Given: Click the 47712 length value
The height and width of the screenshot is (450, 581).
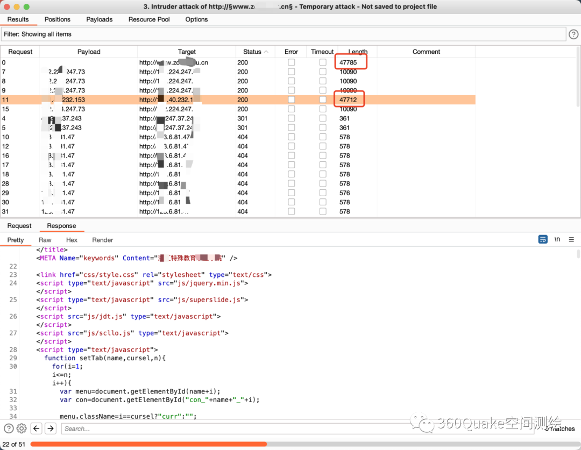Looking at the screenshot, I should (348, 99).
